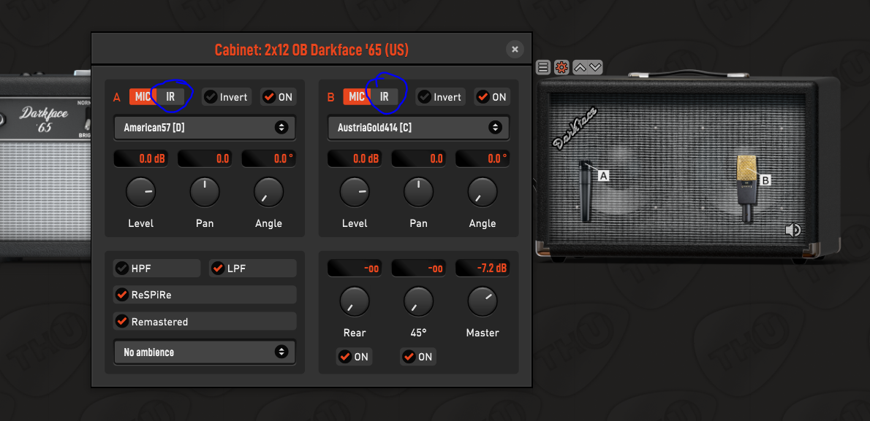
Task: Enable the HPF filter
Action: pyautogui.click(x=157, y=269)
